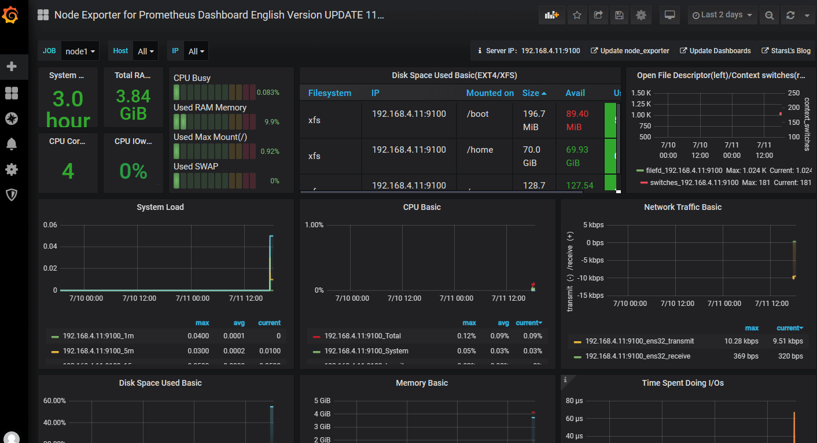Open the Server Admin shield icon
The image size is (817, 443).
(12, 195)
